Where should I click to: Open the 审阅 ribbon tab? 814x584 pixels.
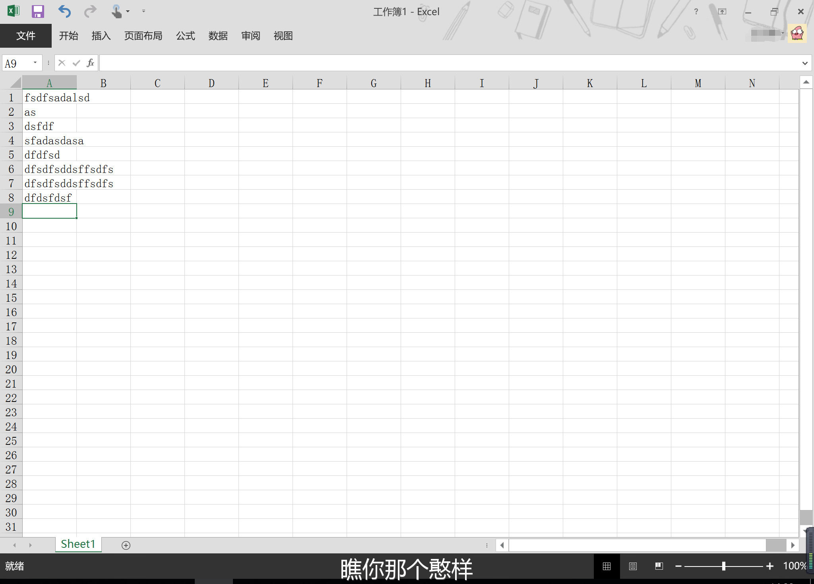251,36
